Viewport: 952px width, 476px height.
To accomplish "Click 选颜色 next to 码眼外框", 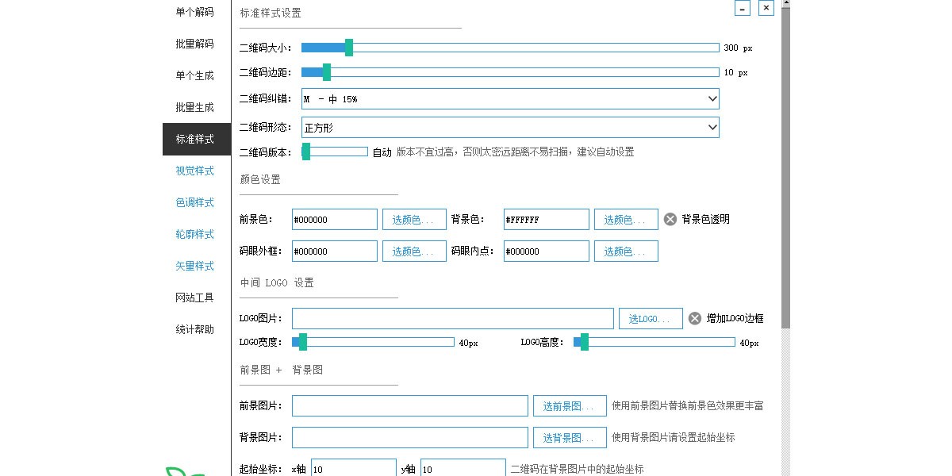I will [414, 251].
